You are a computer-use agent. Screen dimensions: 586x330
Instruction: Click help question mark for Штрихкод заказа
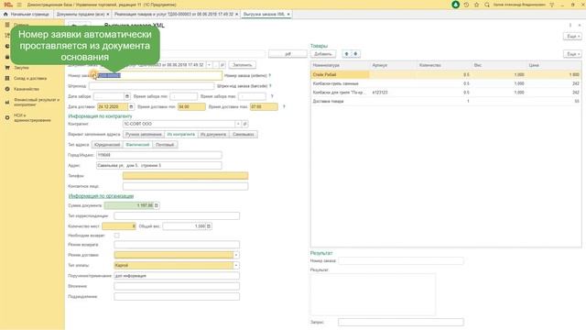pos(270,86)
